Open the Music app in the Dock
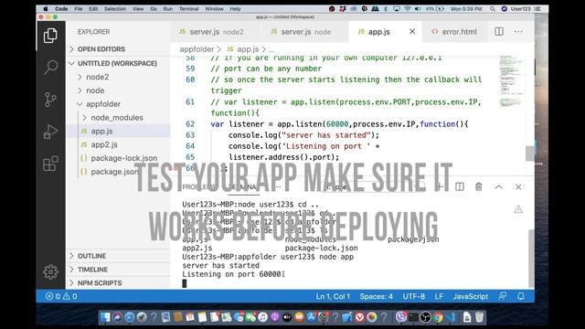585x329 pixels. click(x=262, y=317)
